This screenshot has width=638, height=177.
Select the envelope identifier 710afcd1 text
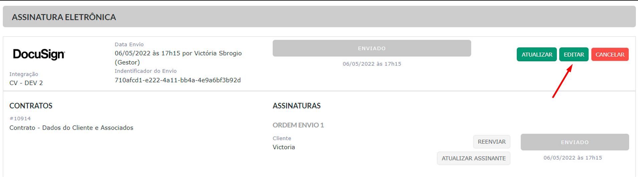point(178,80)
